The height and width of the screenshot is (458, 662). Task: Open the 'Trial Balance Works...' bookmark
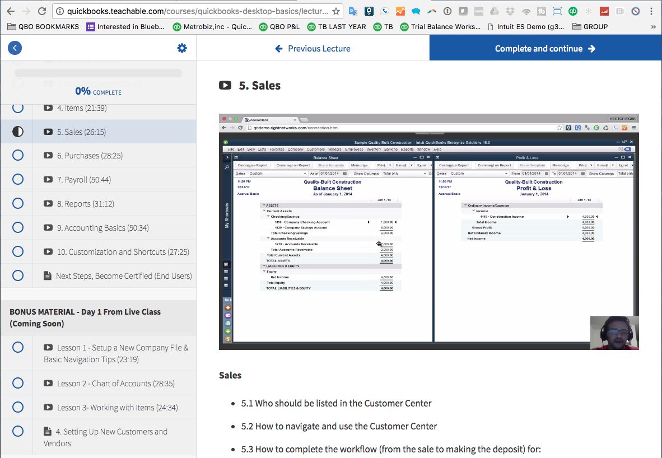click(440, 26)
